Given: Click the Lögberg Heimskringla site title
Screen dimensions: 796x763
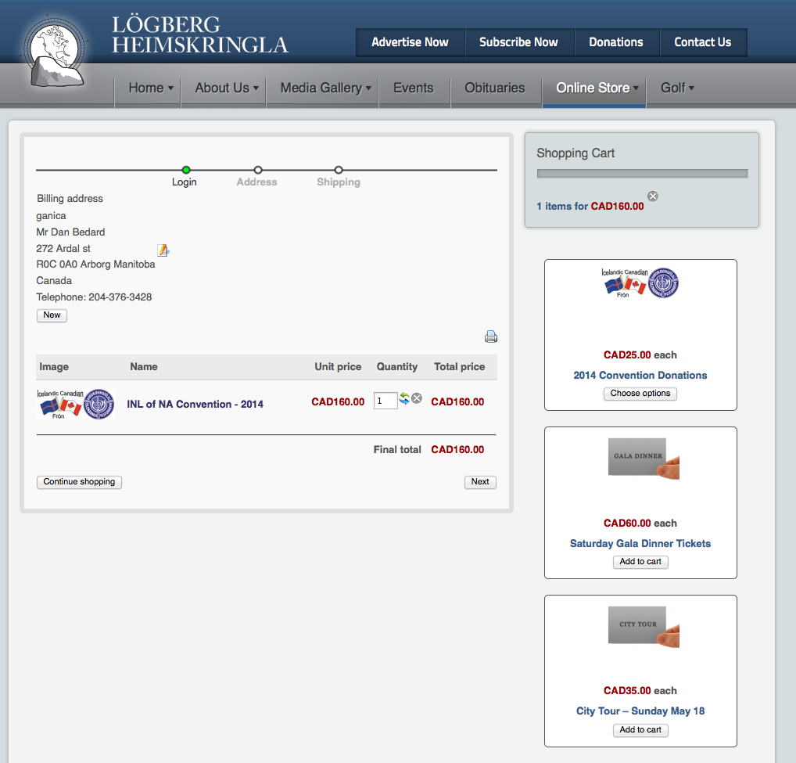Looking at the screenshot, I should [200, 34].
